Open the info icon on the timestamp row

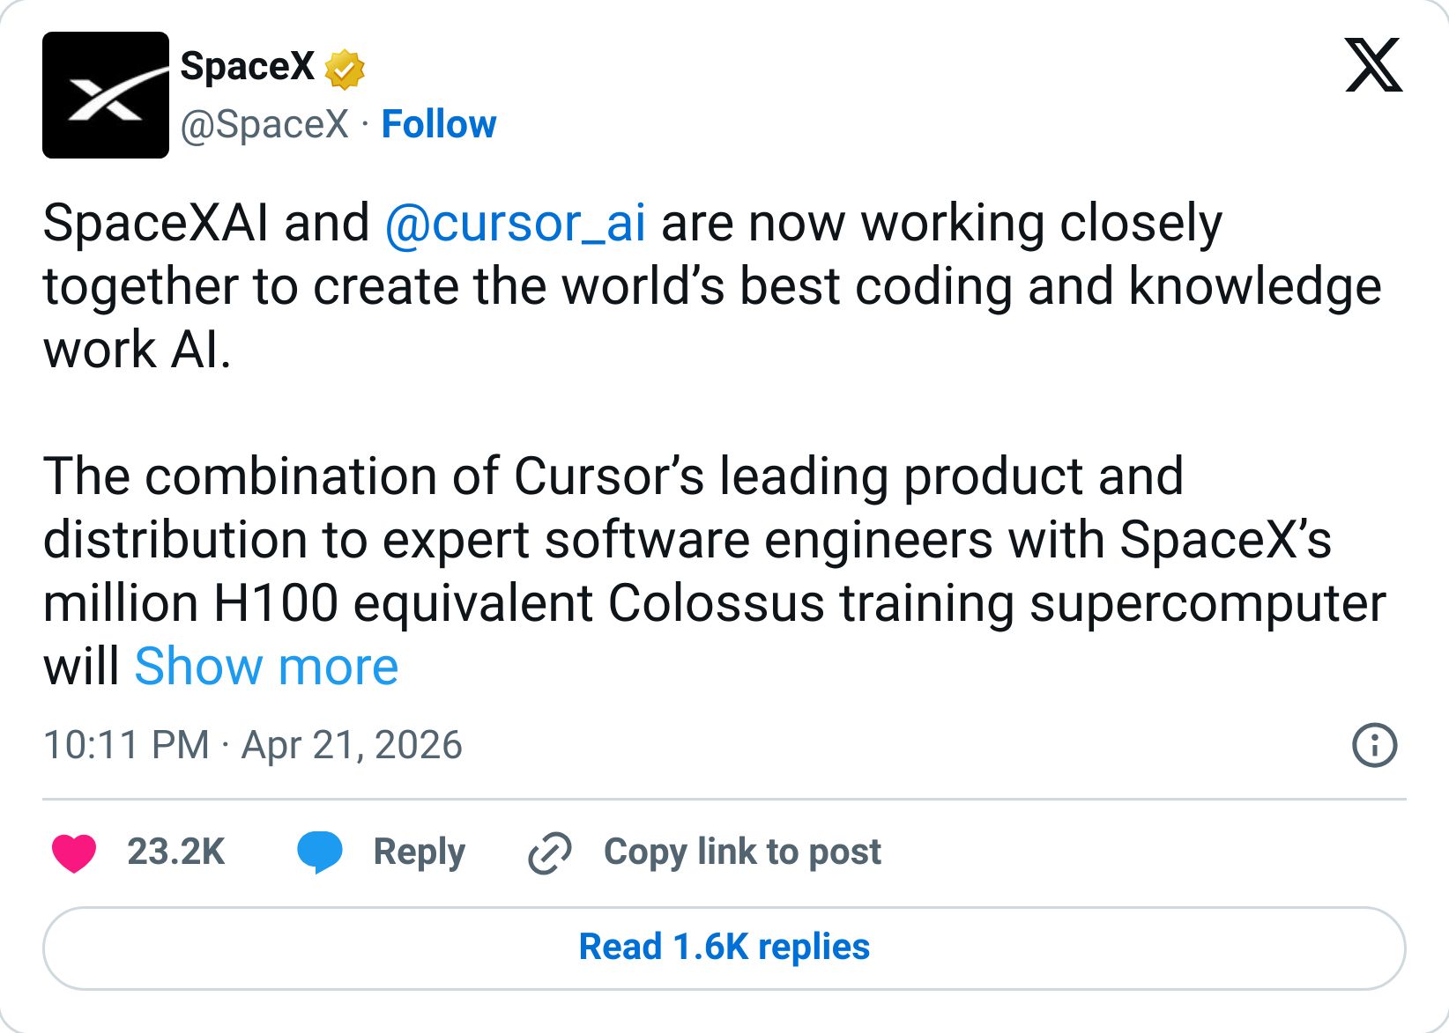click(x=1375, y=745)
